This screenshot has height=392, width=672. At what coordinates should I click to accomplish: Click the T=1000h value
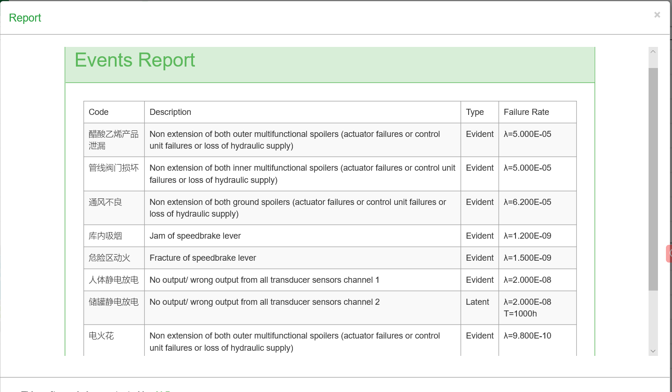pos(520,314)
